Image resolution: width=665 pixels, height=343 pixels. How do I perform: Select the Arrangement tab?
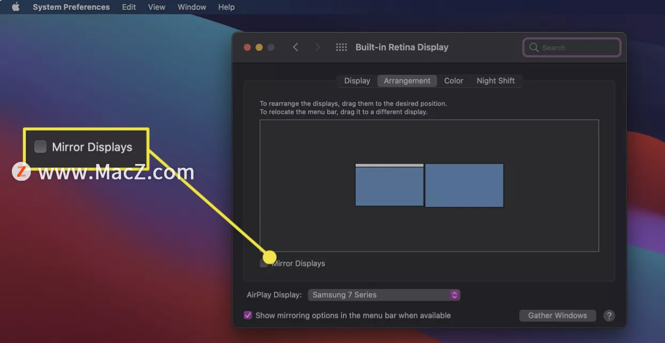point(407,81)
